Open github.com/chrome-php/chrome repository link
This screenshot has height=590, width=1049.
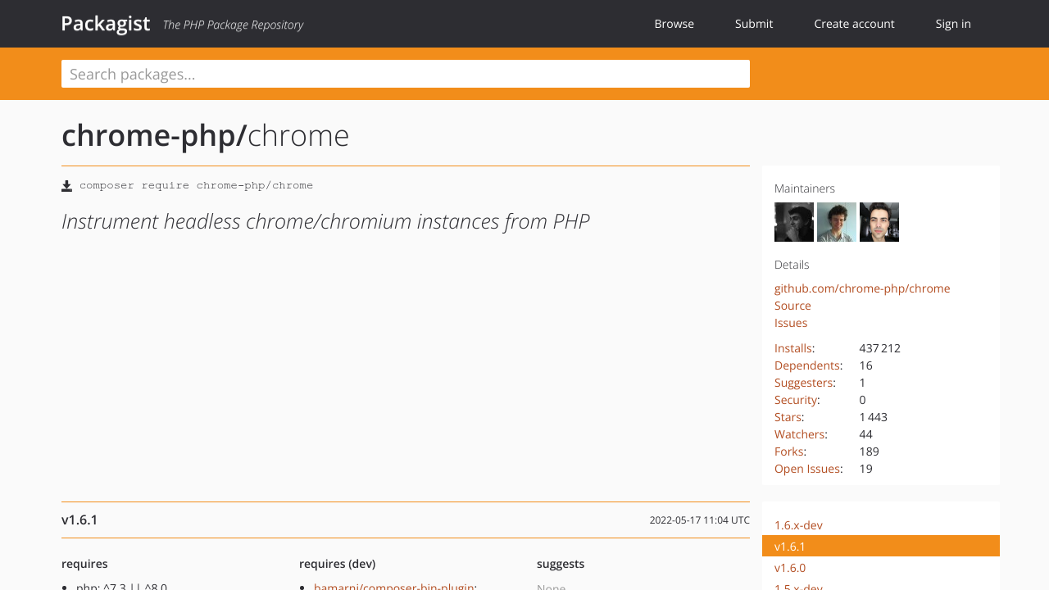pyautogui.click(x=862, y=288)
